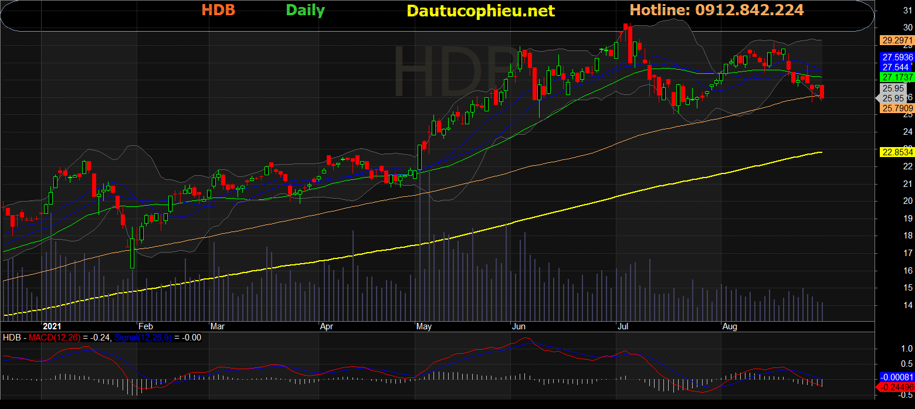Click the green 27.1737 moving average tag

coord(897,77)
